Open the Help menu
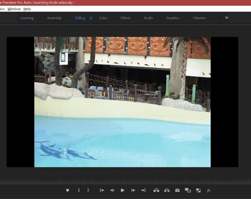 (27, 9)
